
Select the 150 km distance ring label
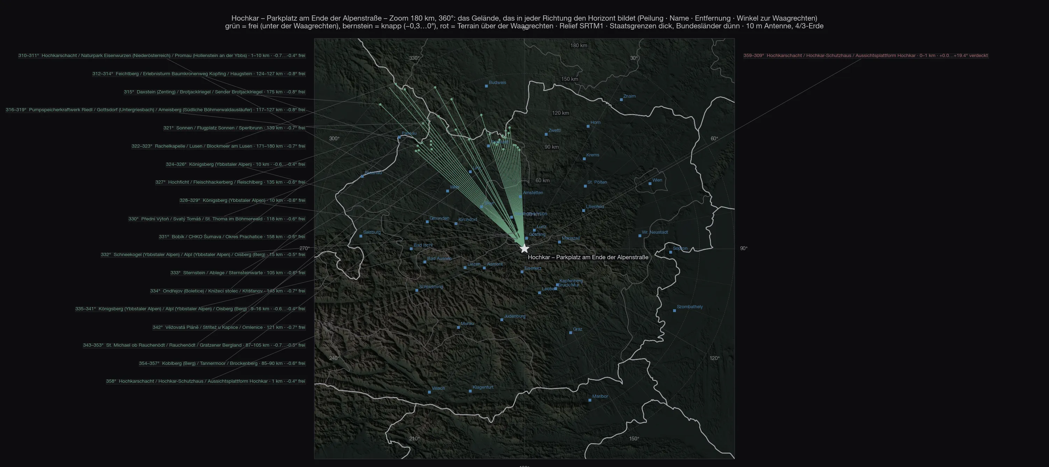[570, 79]
